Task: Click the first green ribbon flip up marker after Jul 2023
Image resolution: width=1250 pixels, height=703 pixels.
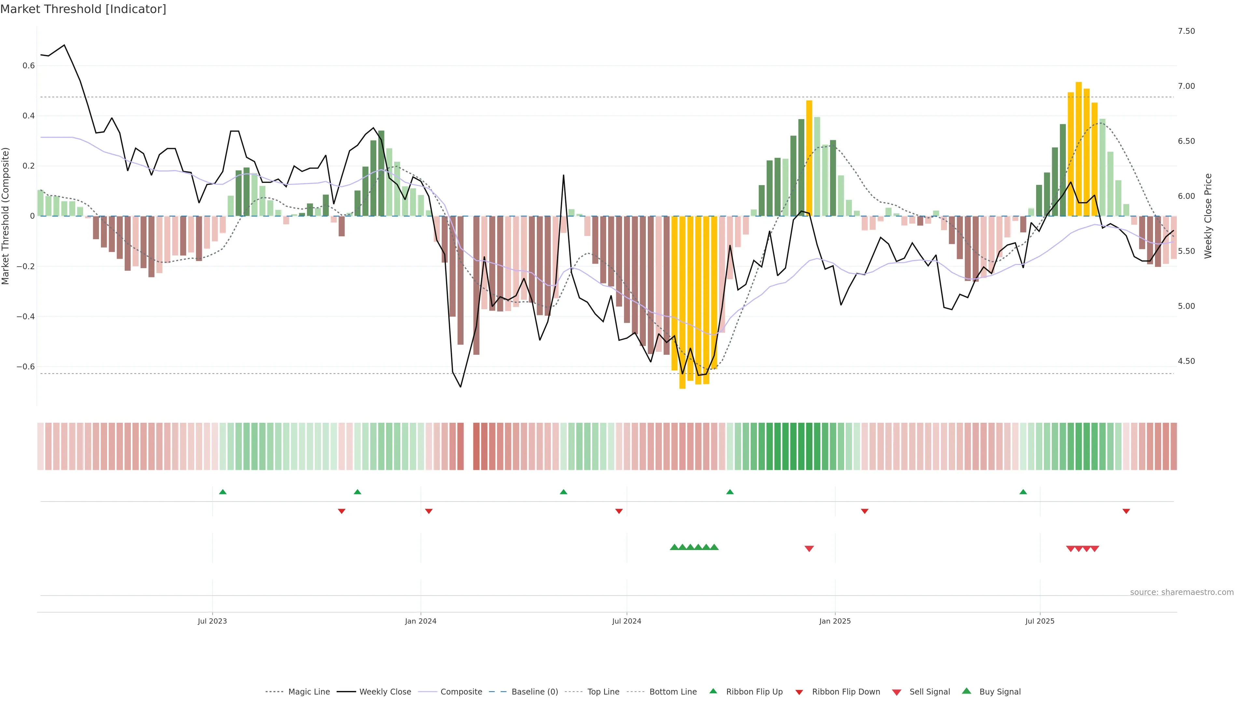Action: tap(223, 492)
